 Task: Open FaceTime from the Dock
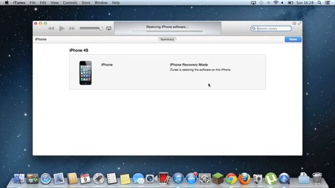point(151,179)
